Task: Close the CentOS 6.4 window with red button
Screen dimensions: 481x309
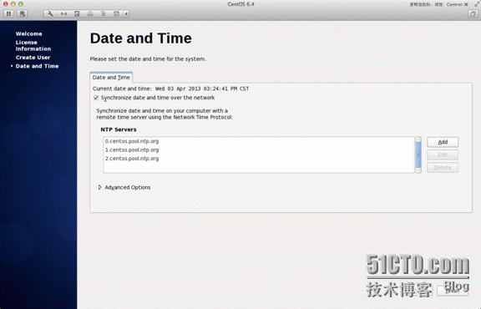Action: (6, 4)
